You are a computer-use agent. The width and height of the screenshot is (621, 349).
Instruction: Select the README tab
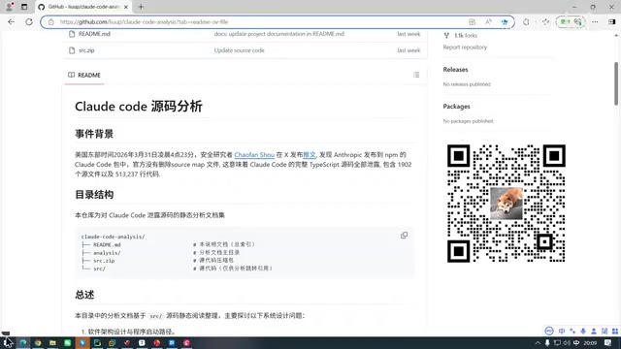click(84, 75)
